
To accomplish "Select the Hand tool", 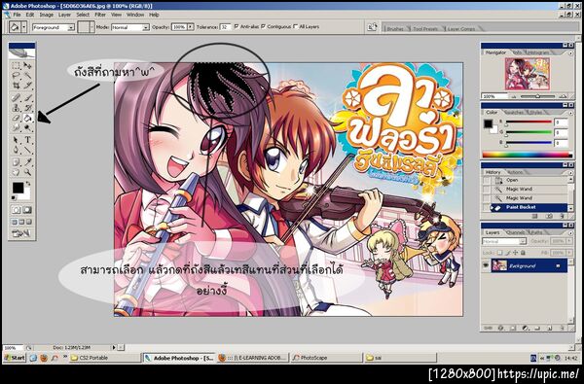I will [x=16, y=172].
